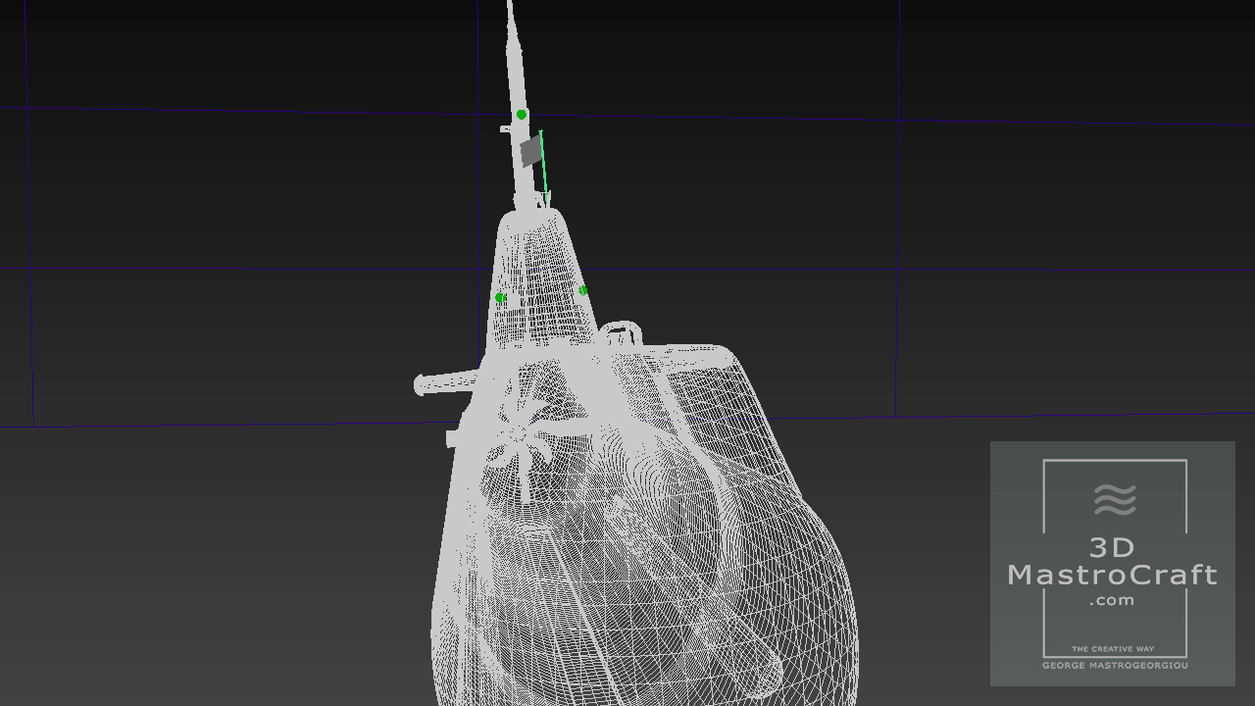Select the green dot on the tower's left side

(500, 297)
